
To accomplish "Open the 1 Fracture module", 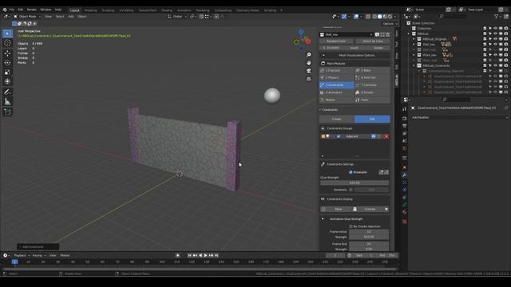I will tap(336, 70).
